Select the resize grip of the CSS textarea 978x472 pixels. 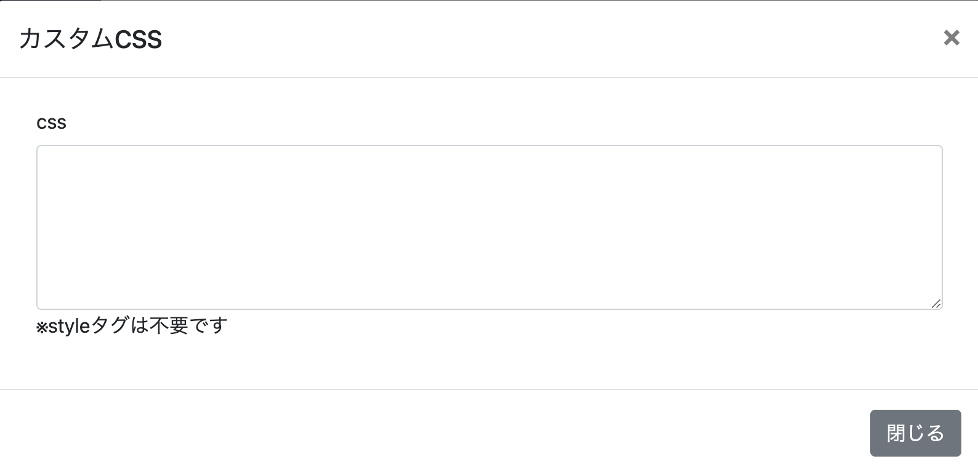pos(936,303)
